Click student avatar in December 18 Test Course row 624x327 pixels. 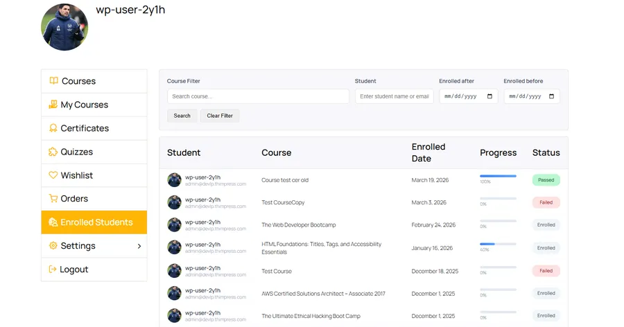(x=174, y=270)
